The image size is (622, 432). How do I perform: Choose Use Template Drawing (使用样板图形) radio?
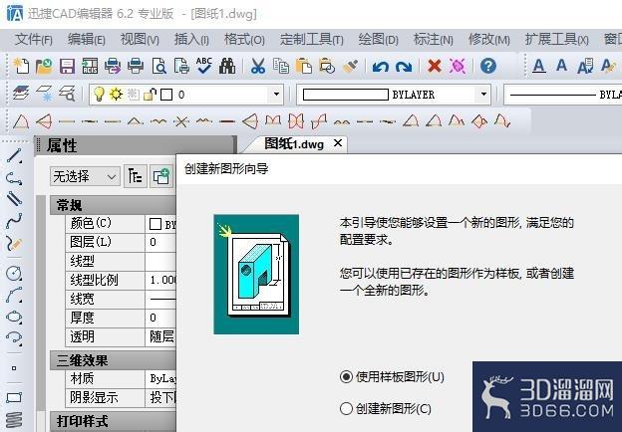[x=346, y=376]
